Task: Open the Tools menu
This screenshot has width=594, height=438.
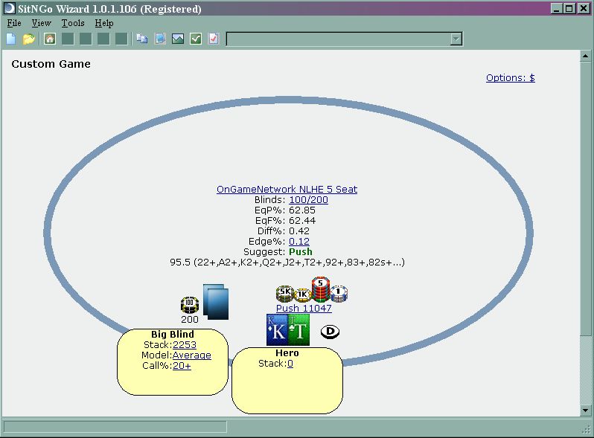Action: click(x=73, y=23)
